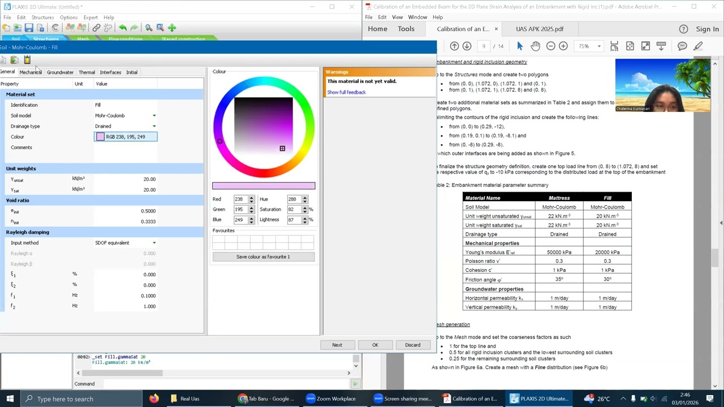The height and width of the screenshot is (407, 724).
Task: Click the colour field RGB 238, 195, 249
Action: tap(126, 137)
